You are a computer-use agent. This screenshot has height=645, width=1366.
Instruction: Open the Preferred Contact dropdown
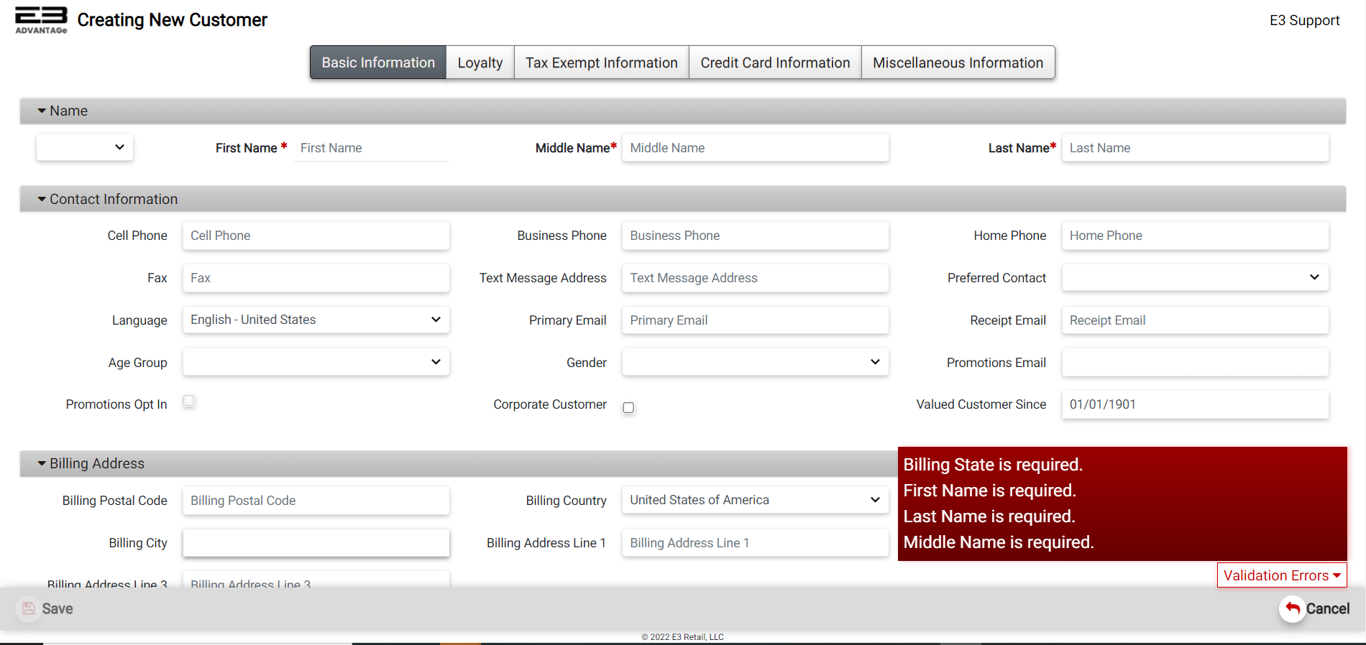click(x=1194, y=277)
